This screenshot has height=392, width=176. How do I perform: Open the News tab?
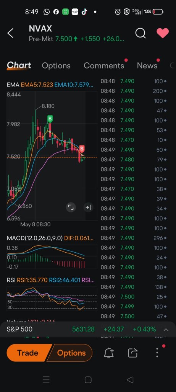147,65
